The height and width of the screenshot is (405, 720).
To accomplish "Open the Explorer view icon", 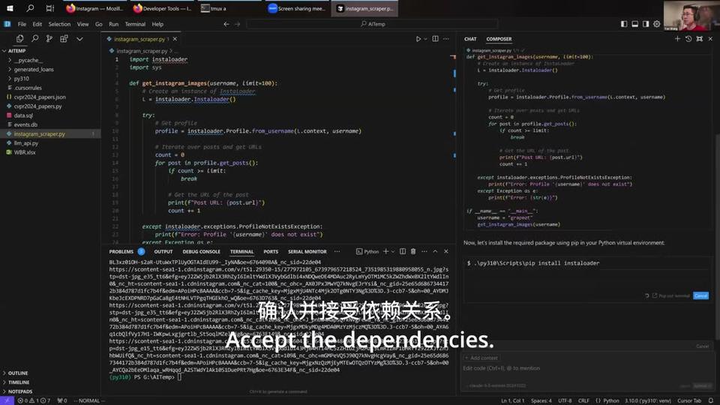I will click(19, 39).
